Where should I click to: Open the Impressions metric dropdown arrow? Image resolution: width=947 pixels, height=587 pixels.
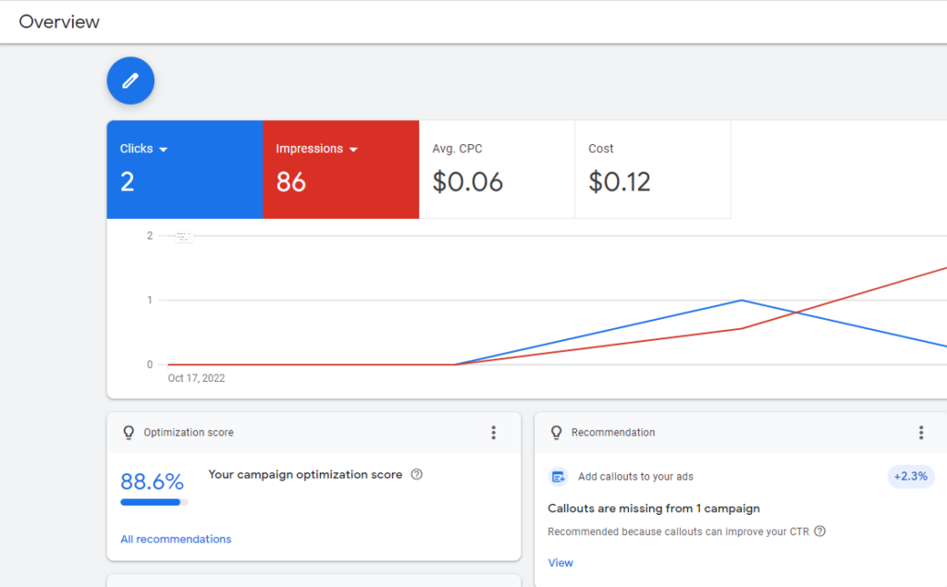(352, 149)
